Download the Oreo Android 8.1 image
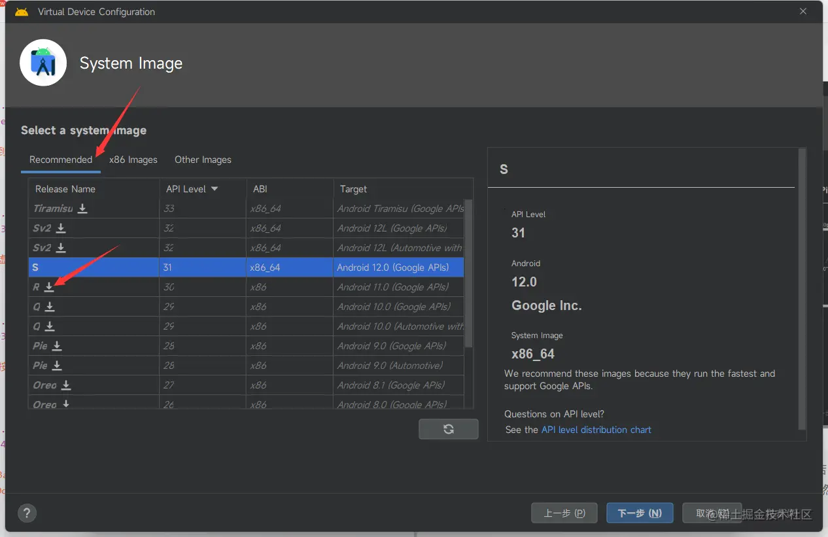The height and width of the screenshot is (537, 828). coord(66,385)
